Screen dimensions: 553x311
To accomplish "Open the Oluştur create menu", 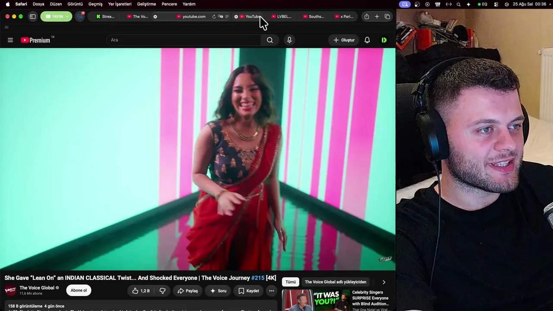I will pyautogui.click(x=344, y=40).
